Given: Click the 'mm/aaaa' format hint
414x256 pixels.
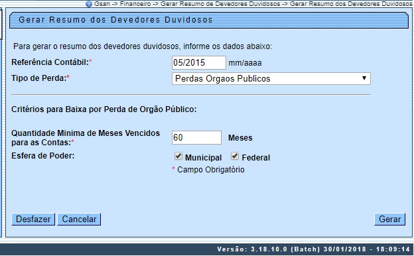Looking at the screenshot, I should pyautogui.click(x=245, y=63).
